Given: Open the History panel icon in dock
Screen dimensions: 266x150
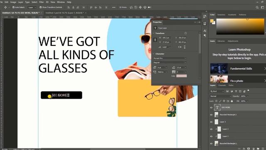Looking at the screenshot, I should click(205, 16).
